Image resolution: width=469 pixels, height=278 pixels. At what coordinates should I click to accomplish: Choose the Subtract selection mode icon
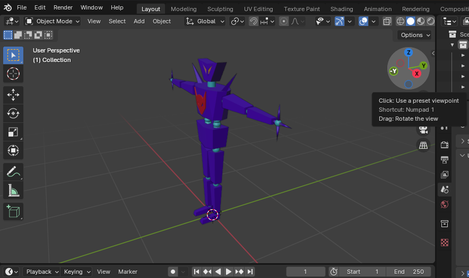pyautogui.click(x=28, y=35)
